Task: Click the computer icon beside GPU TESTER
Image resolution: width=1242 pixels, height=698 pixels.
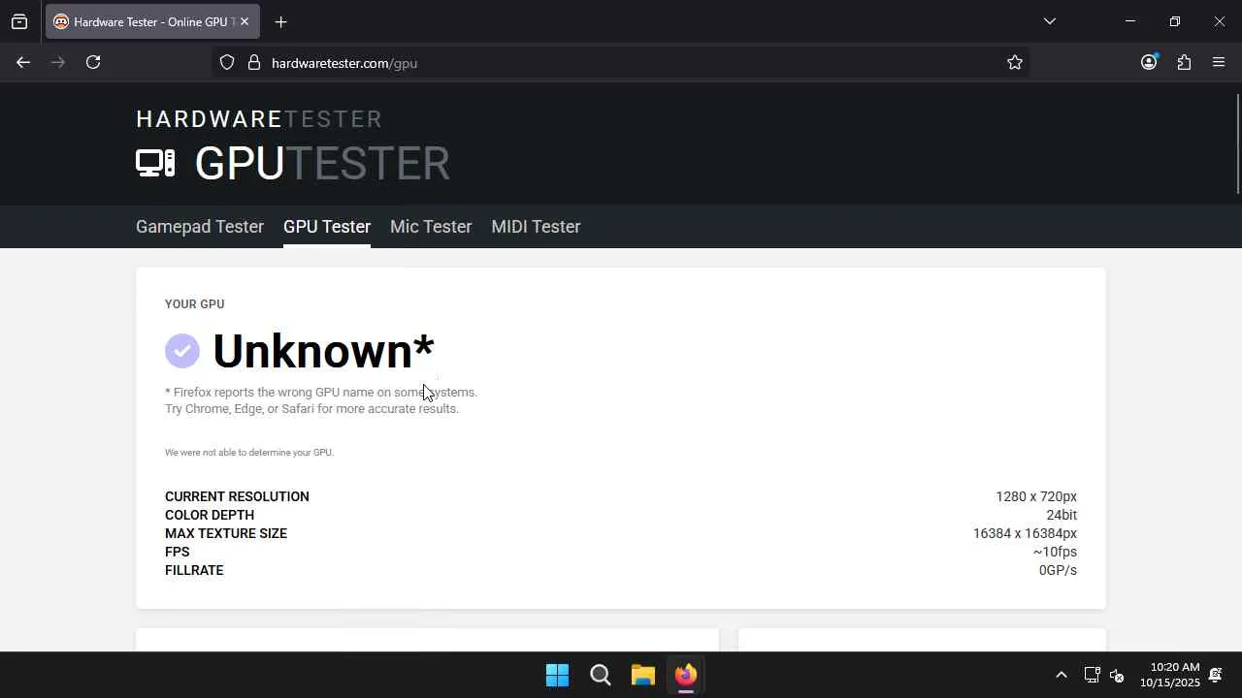Action: pyautogui.click(x=155, y=163)
